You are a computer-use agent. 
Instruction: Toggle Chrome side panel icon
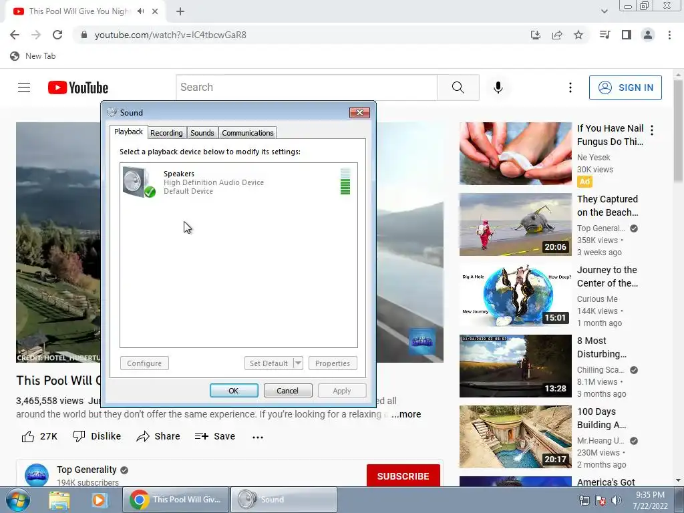point(627,35)
